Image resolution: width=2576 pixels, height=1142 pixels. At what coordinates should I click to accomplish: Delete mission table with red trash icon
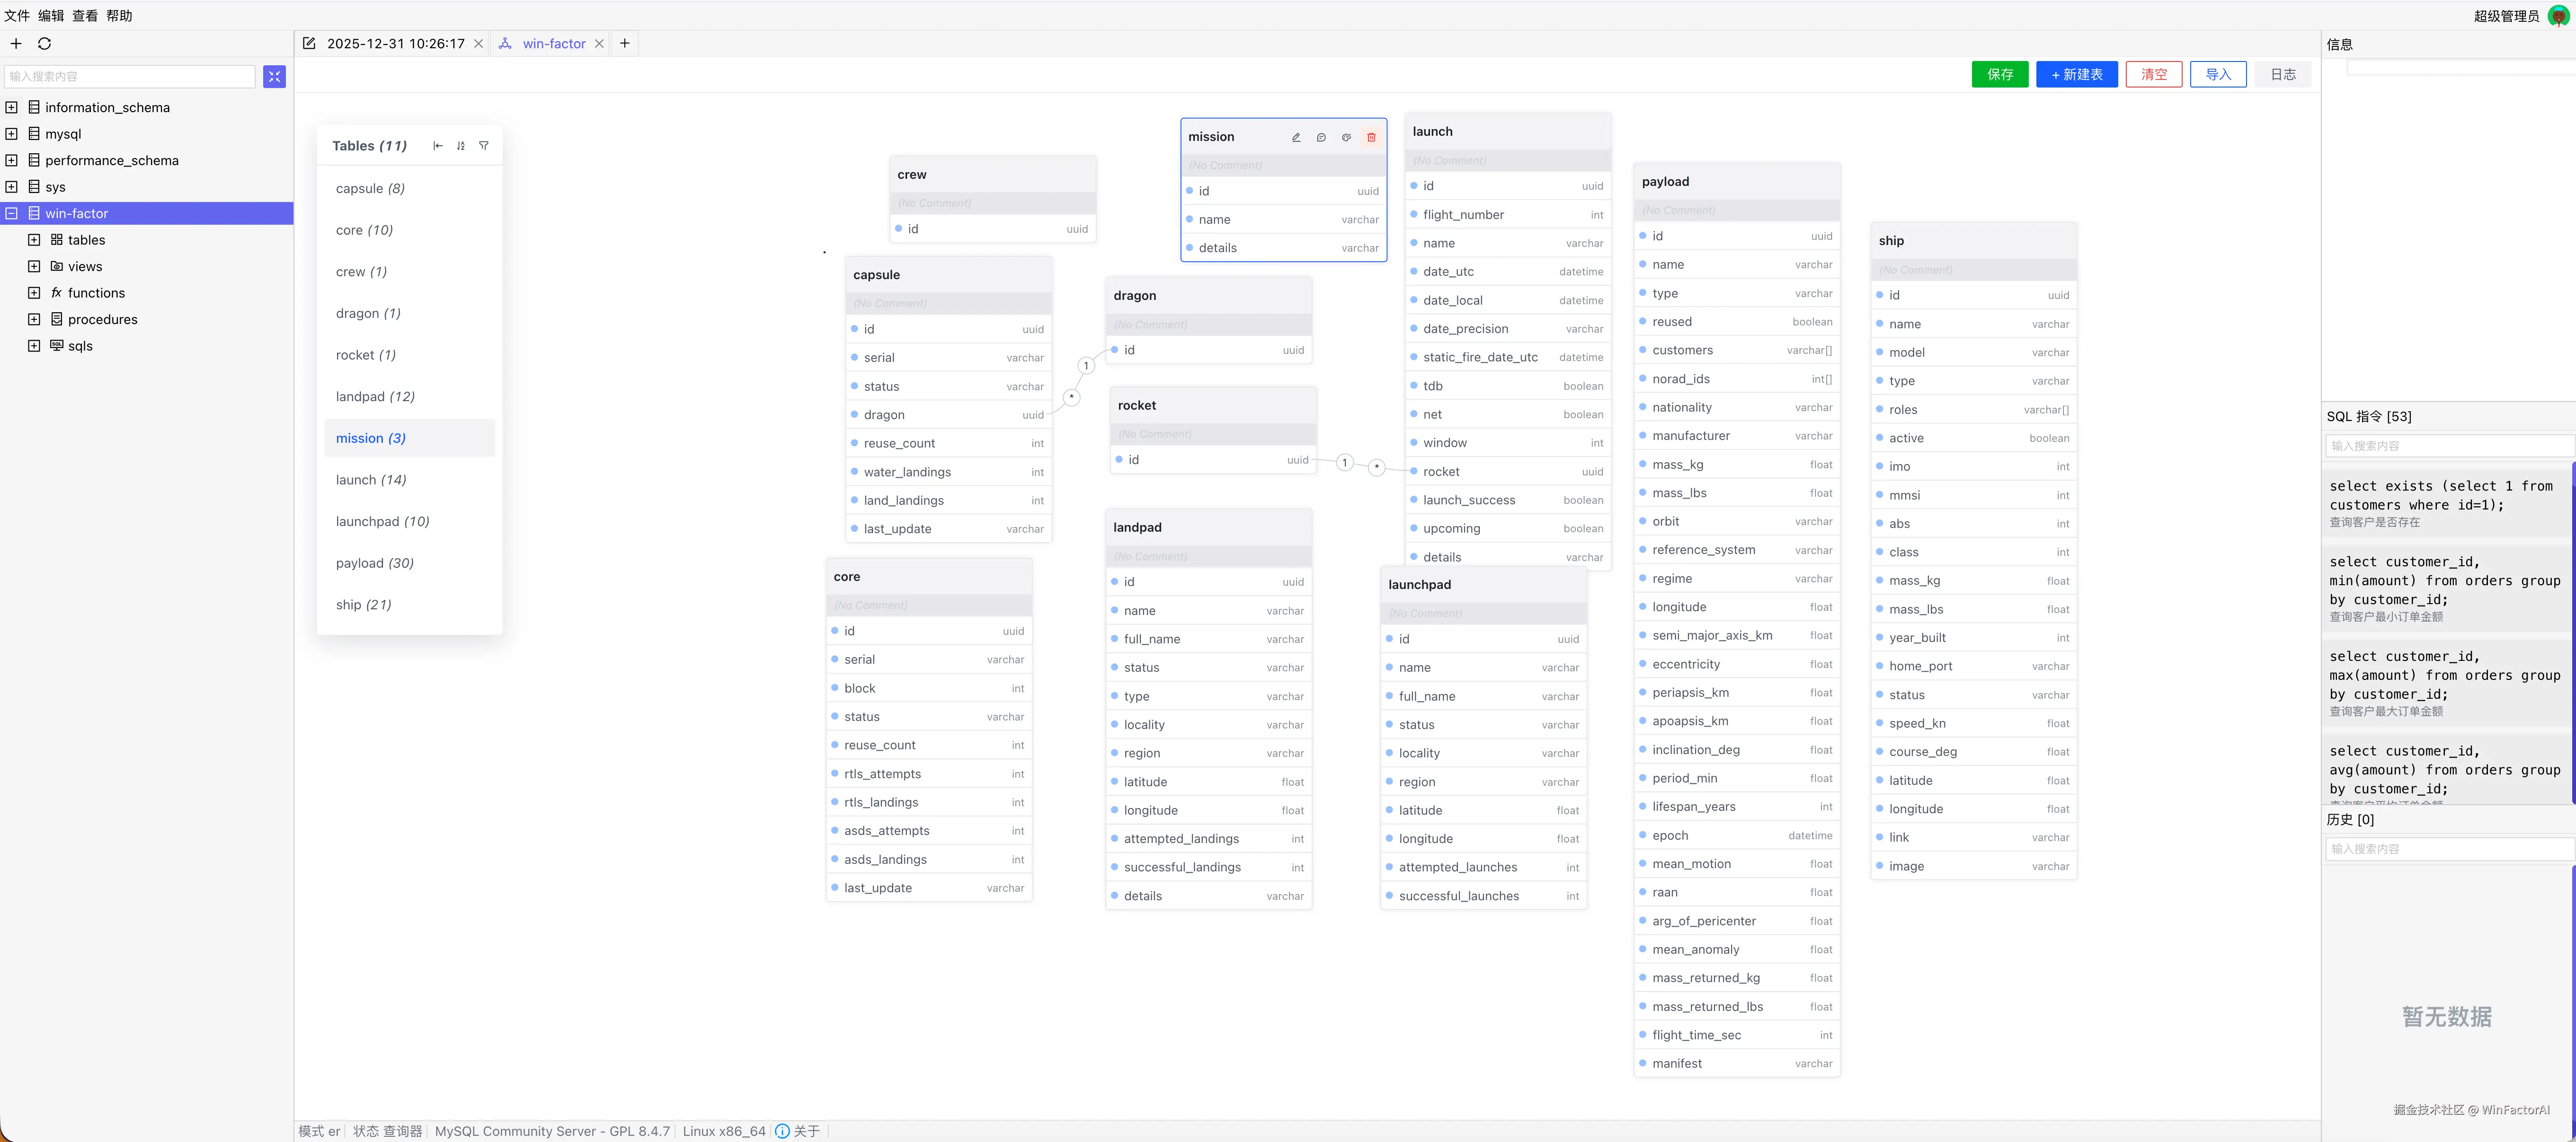(x=1371, y=138)
